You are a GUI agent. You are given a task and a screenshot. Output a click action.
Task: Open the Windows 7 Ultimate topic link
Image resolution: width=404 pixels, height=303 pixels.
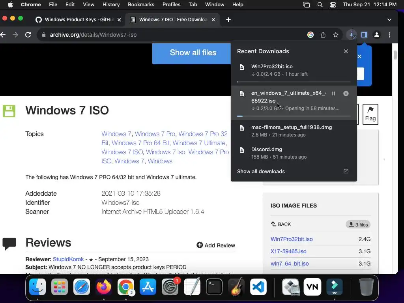(x=199, y=143)
